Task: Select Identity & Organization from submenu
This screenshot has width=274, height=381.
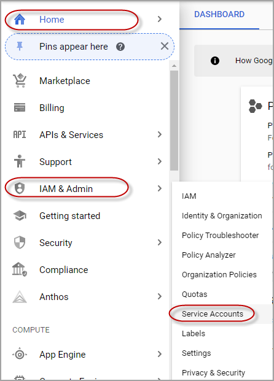Action: pyautogui.click(x=222, y=216)
